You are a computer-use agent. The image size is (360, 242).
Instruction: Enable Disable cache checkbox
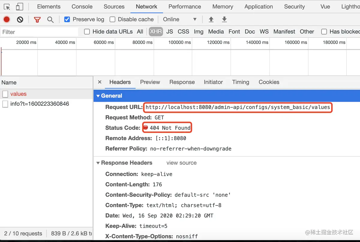click(112, 19)
